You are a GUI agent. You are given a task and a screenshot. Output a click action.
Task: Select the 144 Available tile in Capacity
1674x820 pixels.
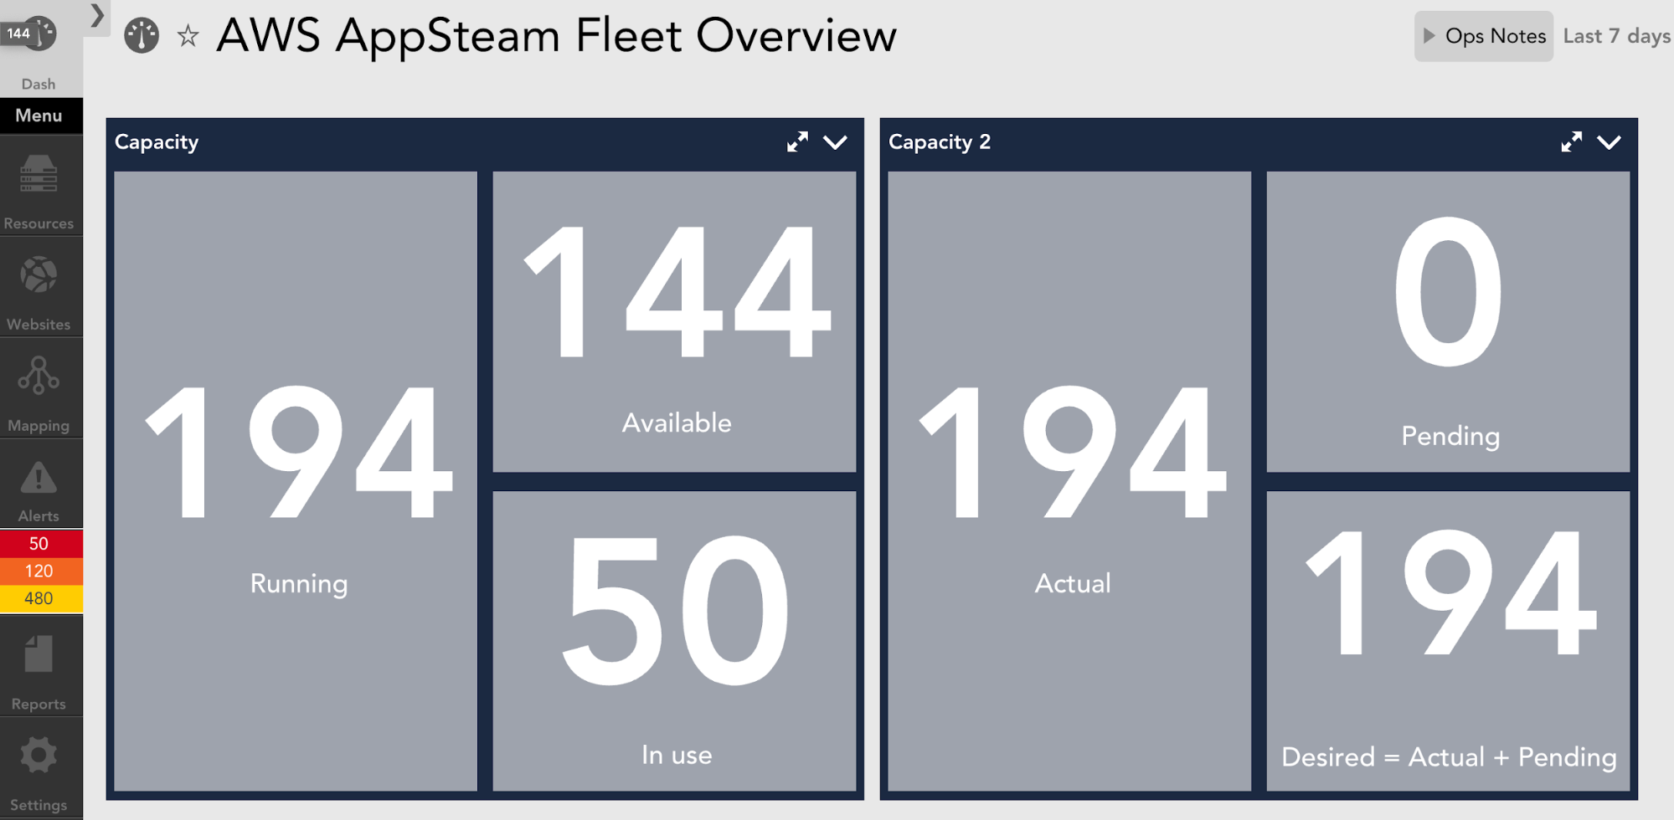pos(675,322)
